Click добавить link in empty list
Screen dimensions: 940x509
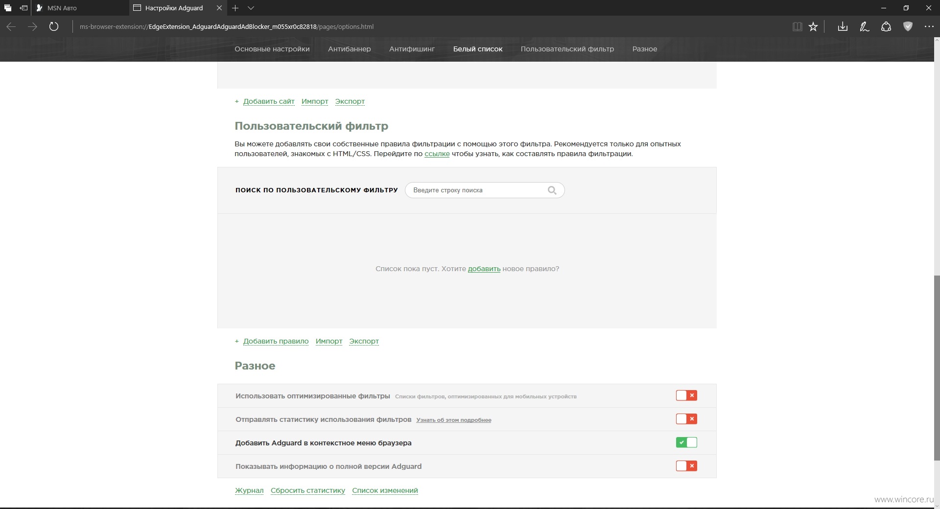tap(484, 269)
